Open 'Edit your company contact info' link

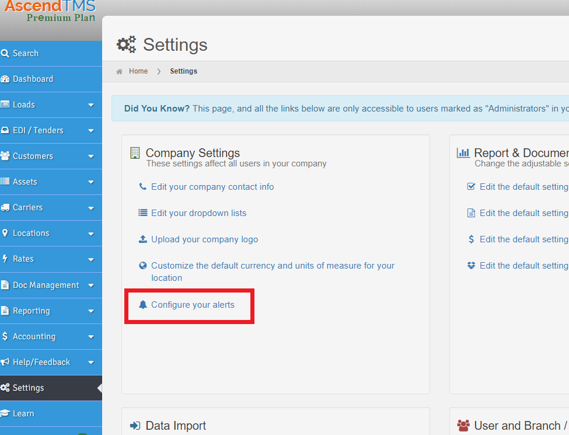point(212,187)
